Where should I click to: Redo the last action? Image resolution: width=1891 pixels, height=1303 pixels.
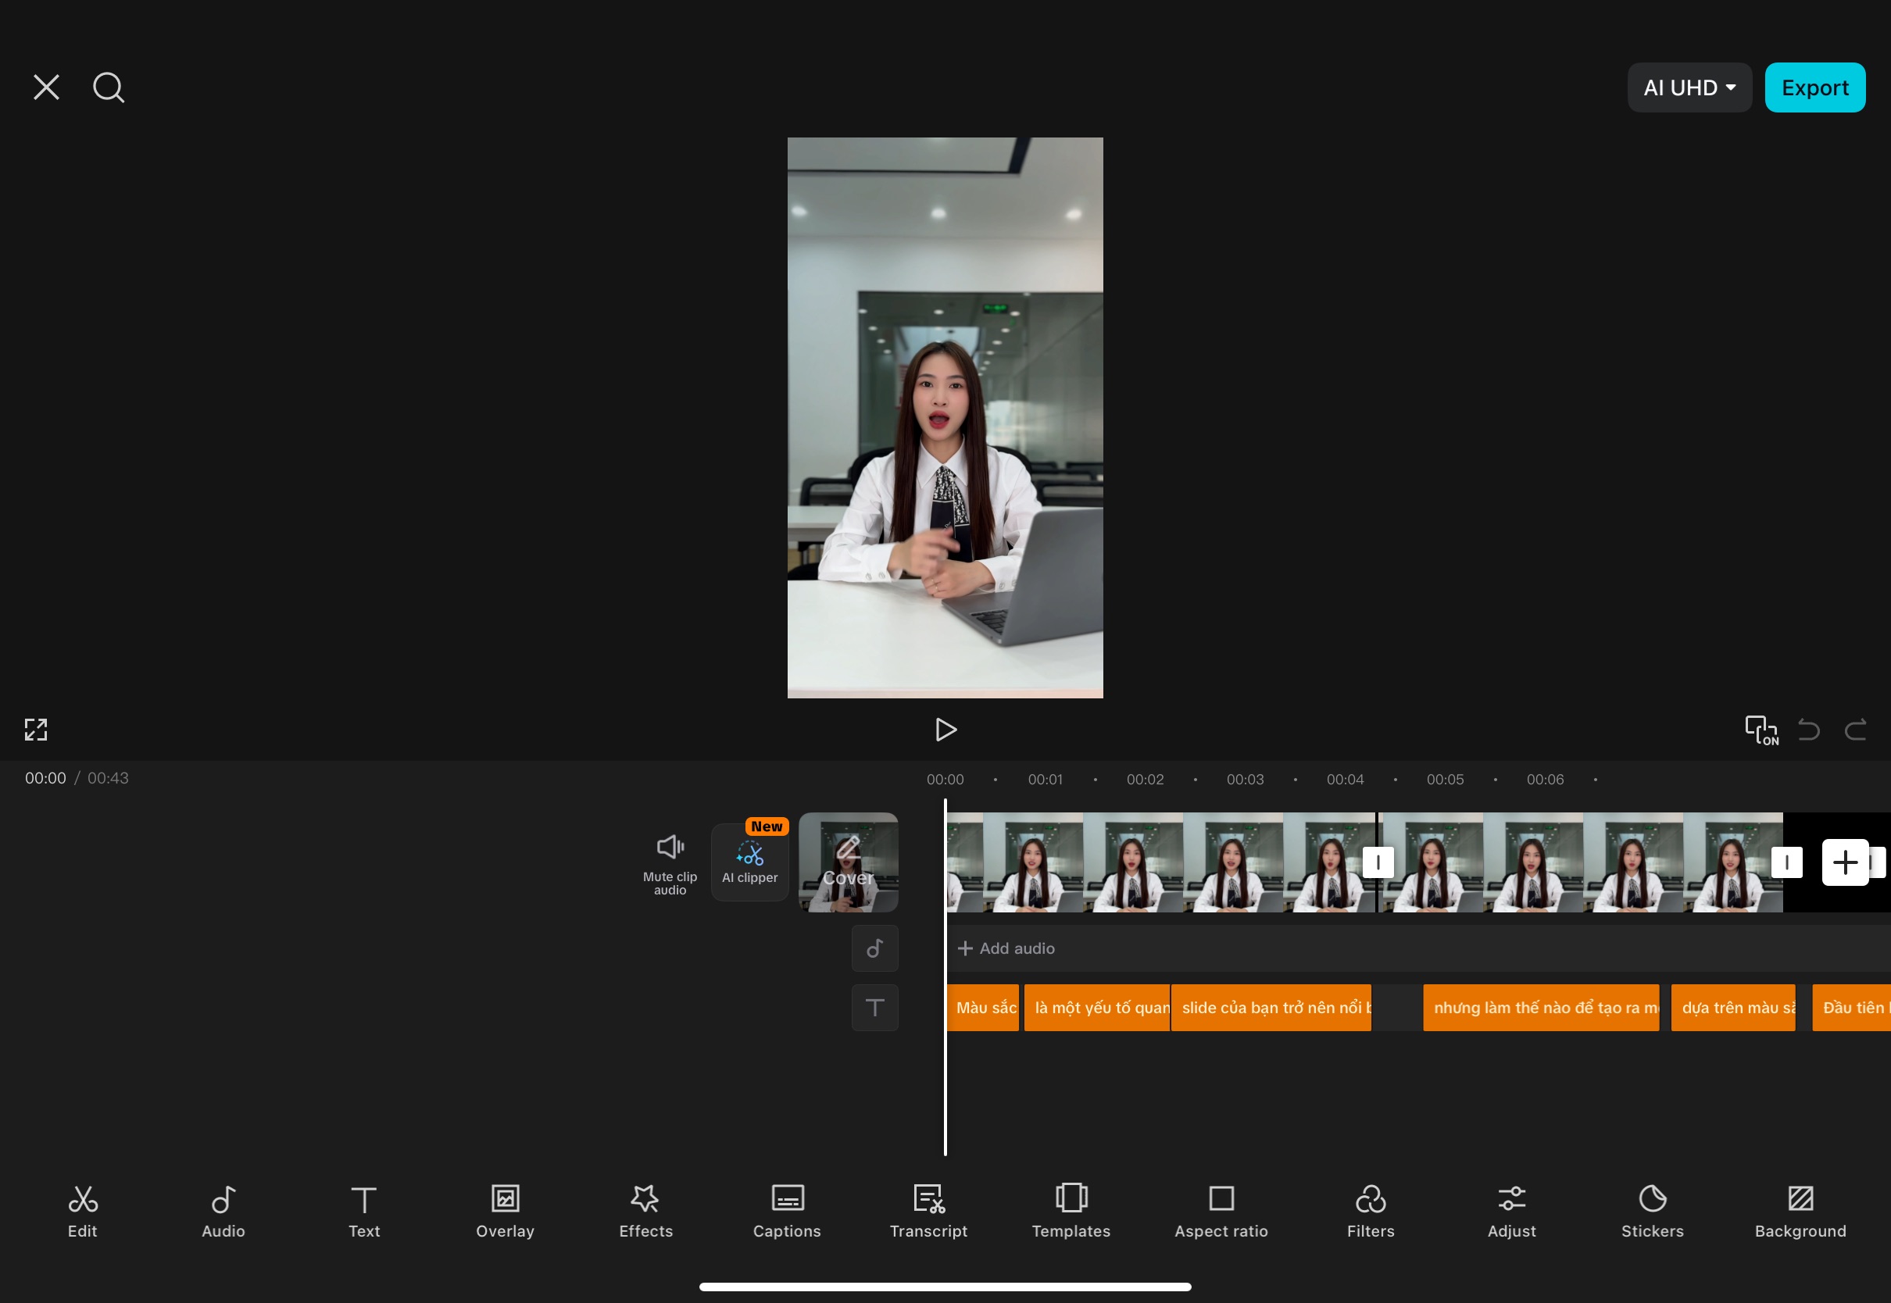pyautogui.click(x=1856, y=729)
